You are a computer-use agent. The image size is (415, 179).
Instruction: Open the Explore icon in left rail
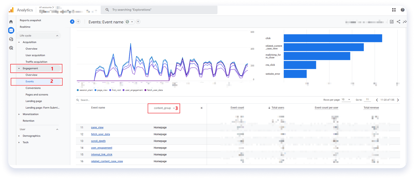[11, 39]
